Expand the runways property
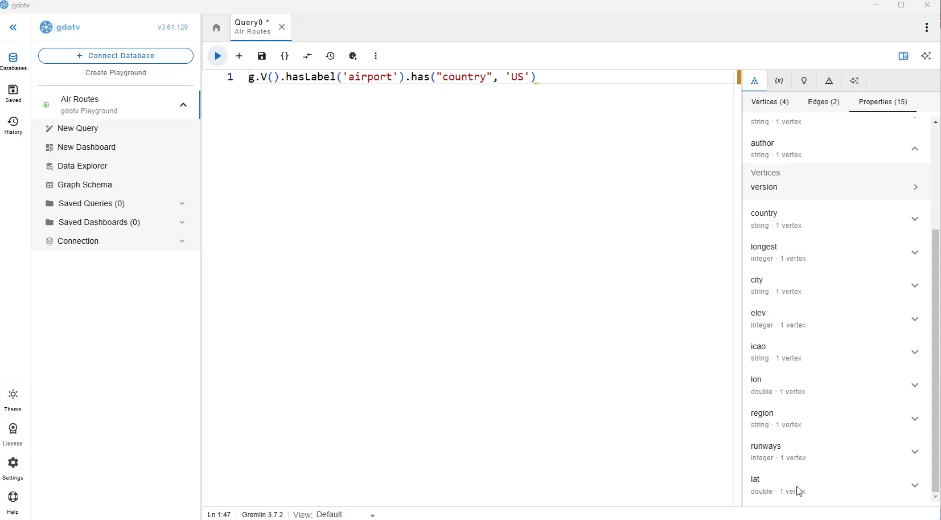 tap(915, 452)
